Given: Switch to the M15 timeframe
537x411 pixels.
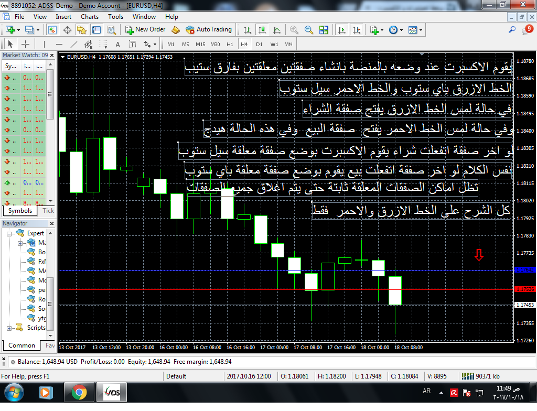Looking at the screenshot, I should (200, 44).
